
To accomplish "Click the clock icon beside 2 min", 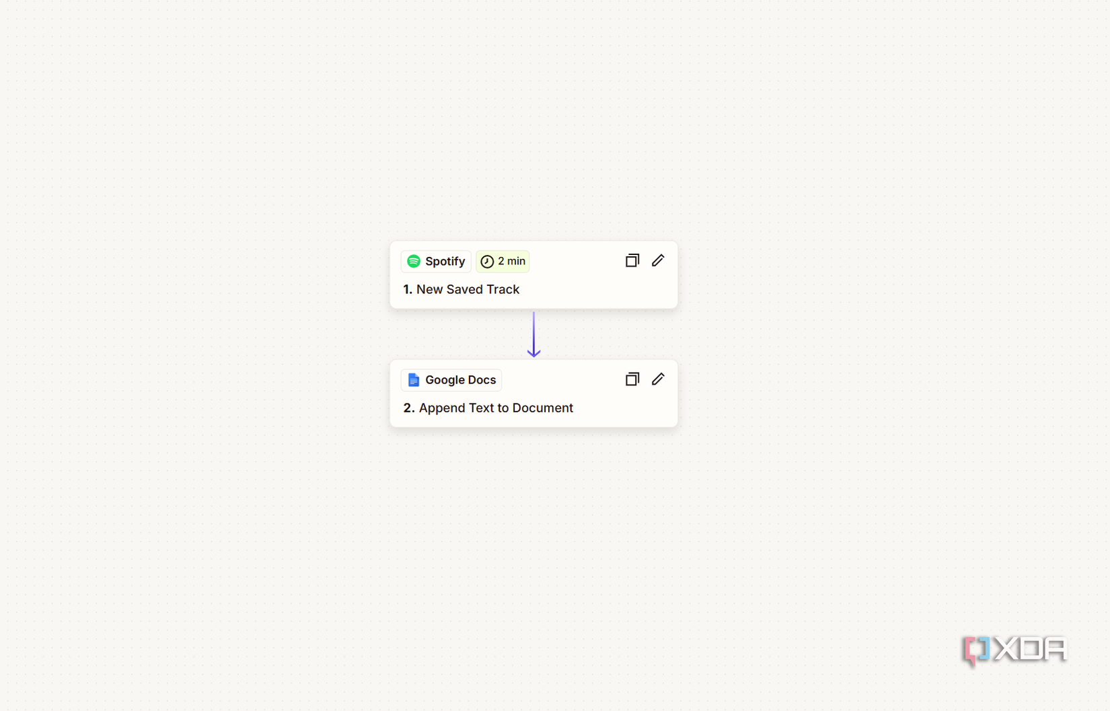I will (487, 262).
